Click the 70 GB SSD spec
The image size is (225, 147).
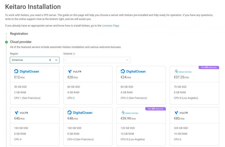pos(180,87)
